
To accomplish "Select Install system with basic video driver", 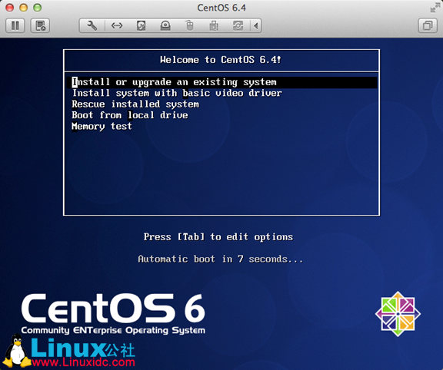I will (x=177, y=93).
